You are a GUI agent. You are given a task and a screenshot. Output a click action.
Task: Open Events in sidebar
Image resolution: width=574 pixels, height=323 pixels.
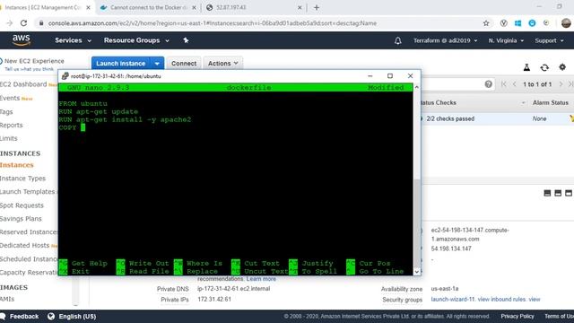(10, 98)
